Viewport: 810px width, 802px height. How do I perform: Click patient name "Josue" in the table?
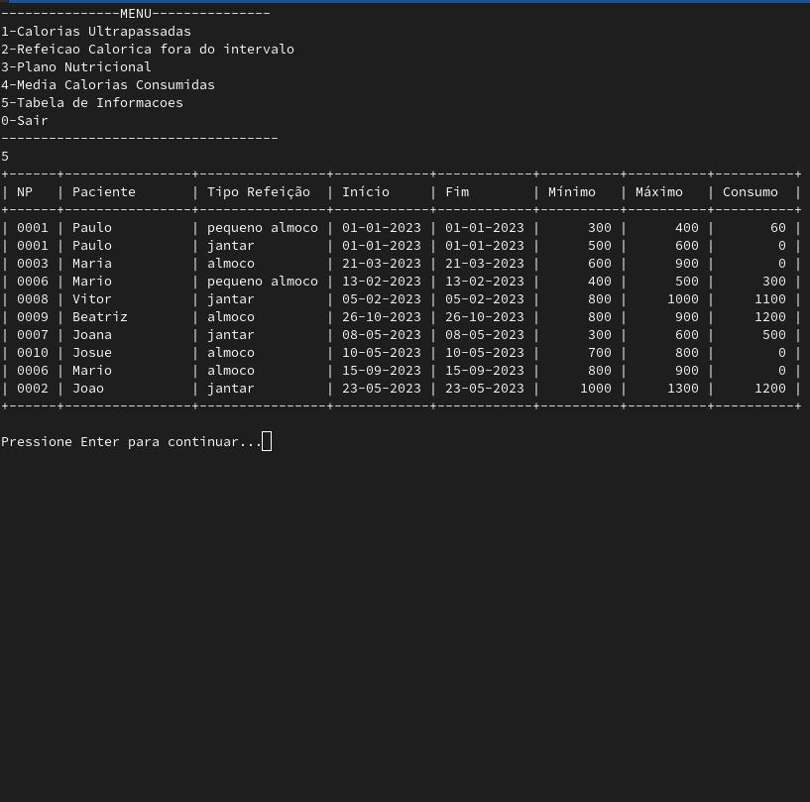(92, 353)
